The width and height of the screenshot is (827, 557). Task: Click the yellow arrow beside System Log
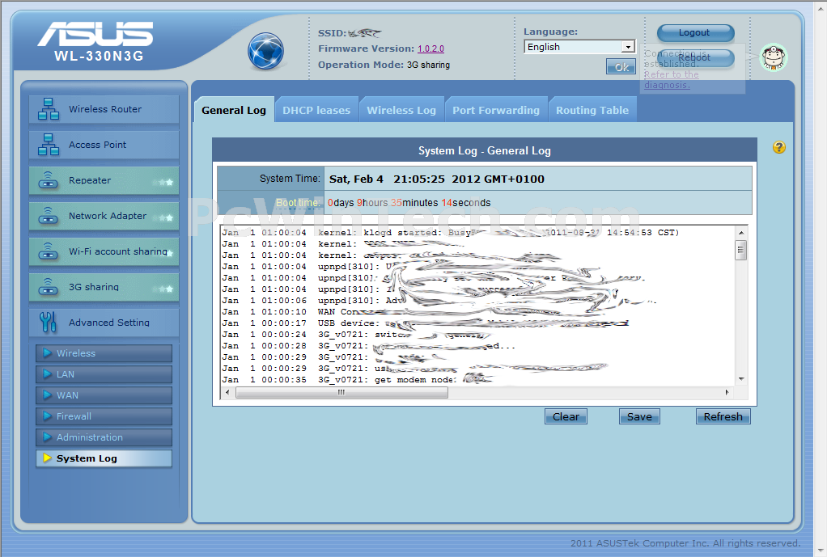(x=48, y=458)
